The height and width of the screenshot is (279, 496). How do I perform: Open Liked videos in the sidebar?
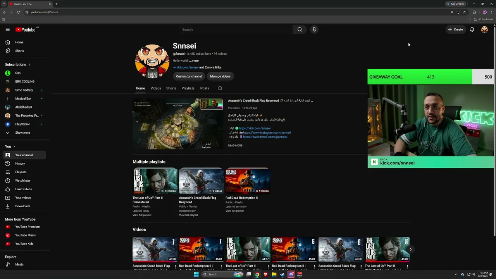[24, 189]
